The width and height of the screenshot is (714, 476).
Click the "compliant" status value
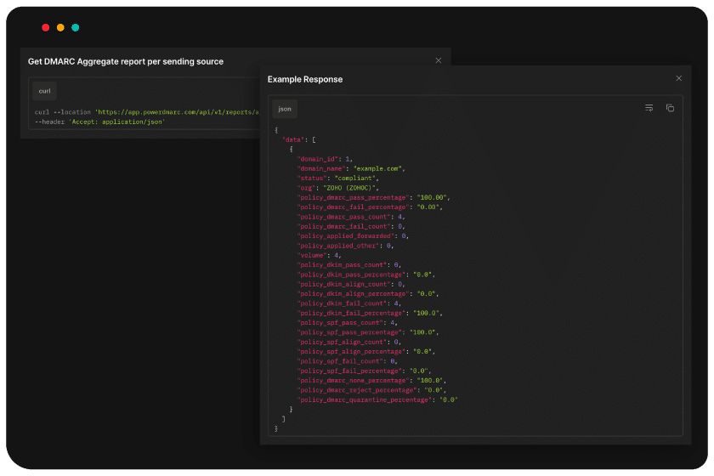point(355,178)
